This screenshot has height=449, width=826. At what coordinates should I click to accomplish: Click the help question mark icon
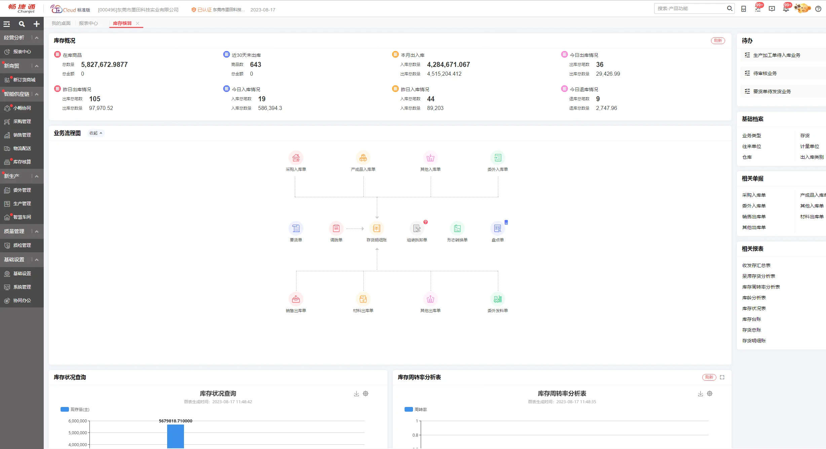coord(818,9)
